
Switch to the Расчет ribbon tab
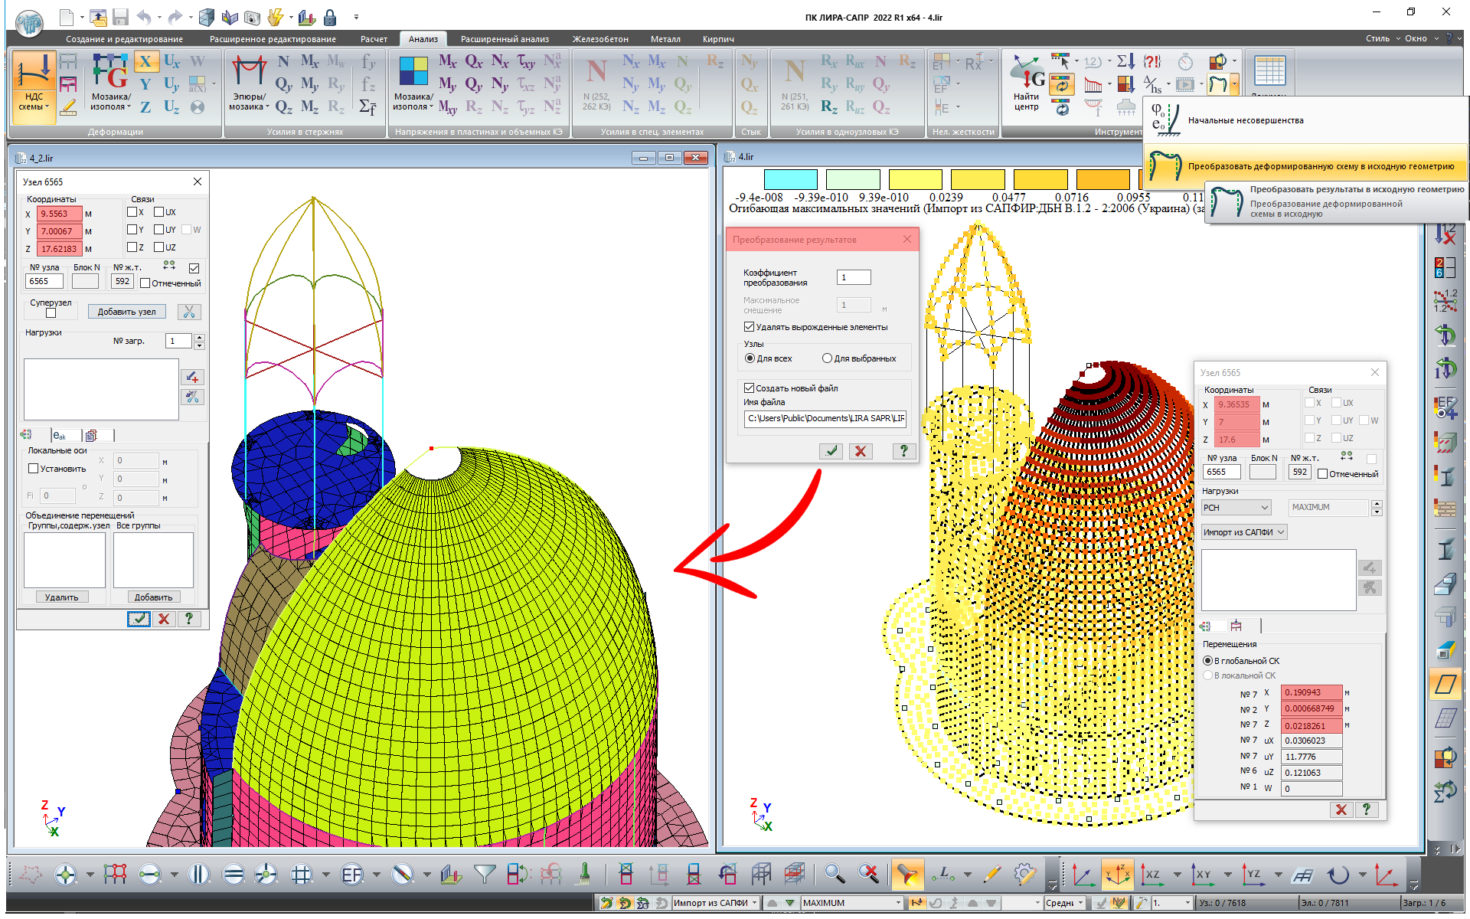coord(374,39)
